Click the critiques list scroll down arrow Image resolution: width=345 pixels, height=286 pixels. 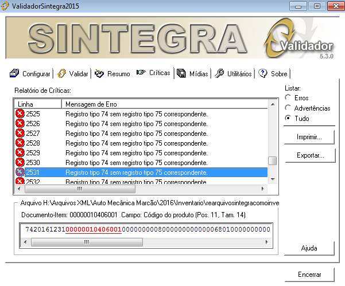273,179
